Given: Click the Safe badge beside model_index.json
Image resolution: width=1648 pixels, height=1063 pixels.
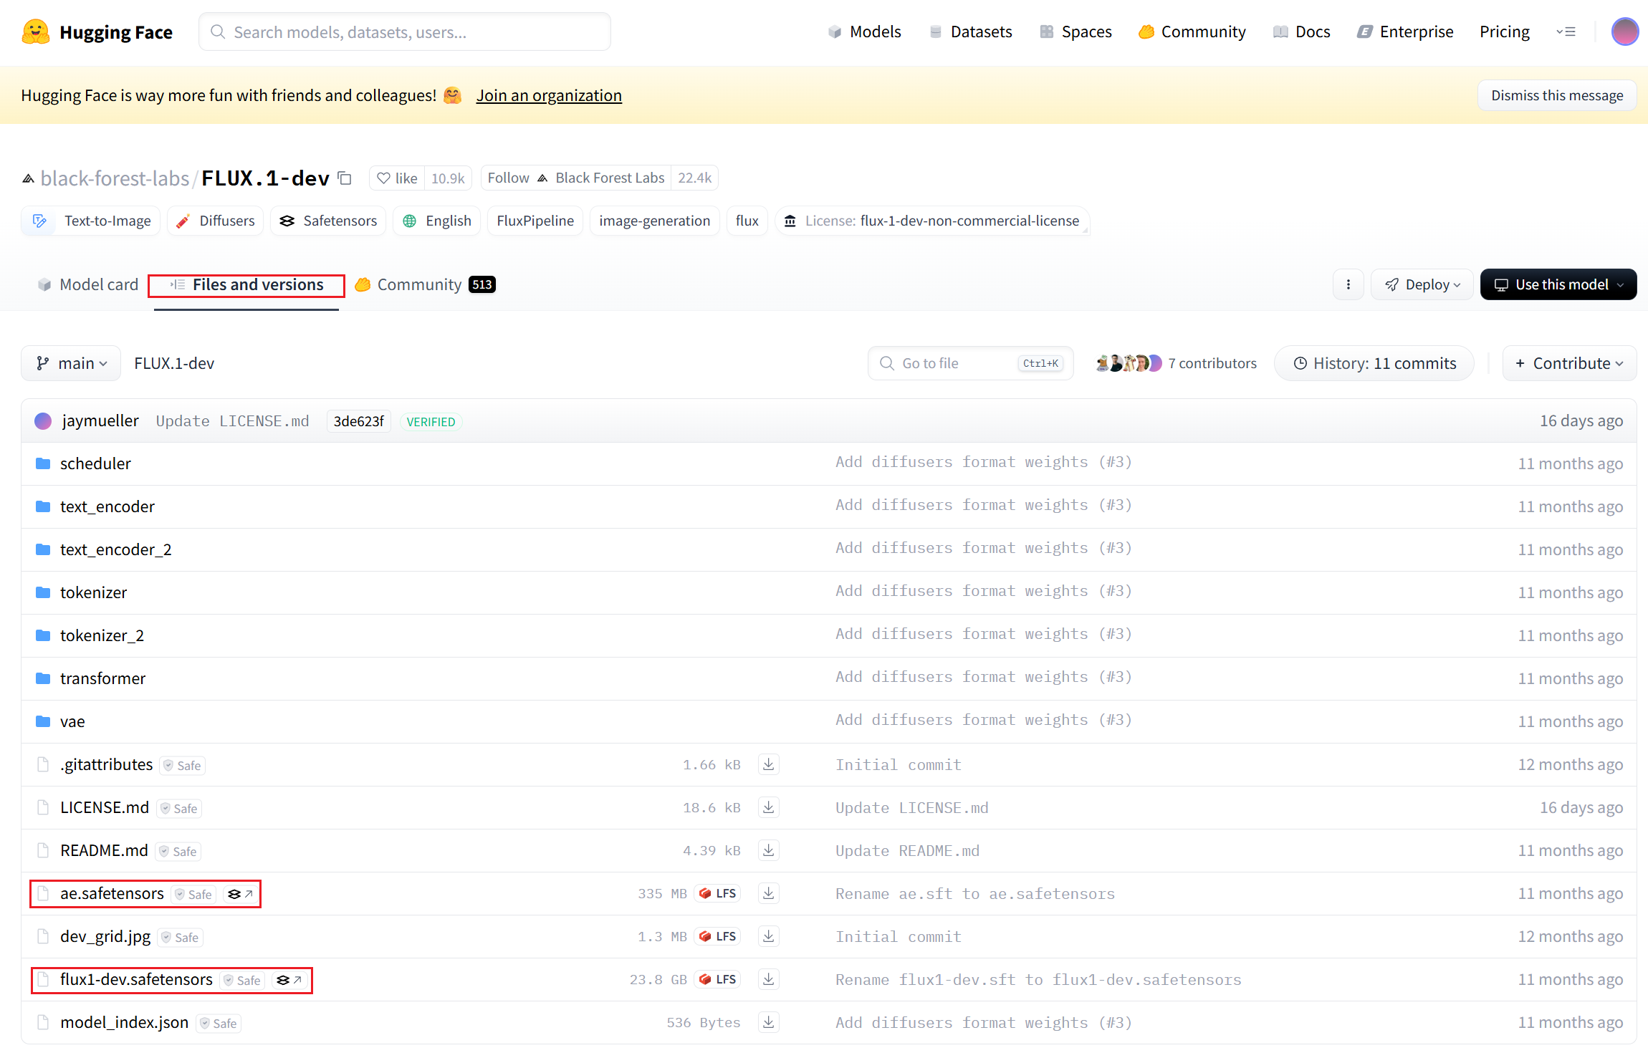Looking at the screenshot, I should coord(219,1023).
